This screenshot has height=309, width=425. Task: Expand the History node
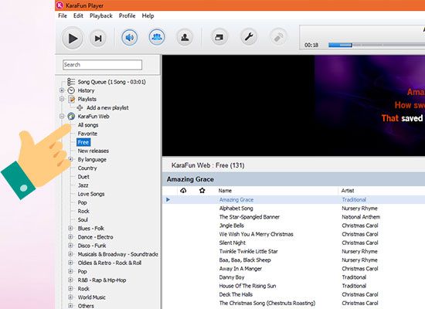(x=62, y=90)
